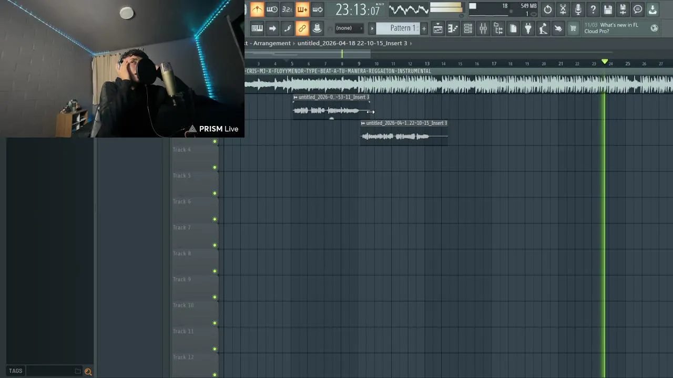
Task: Mute Track 12 with its green dot
Action: pyautogui.click(x=215, y=375)
